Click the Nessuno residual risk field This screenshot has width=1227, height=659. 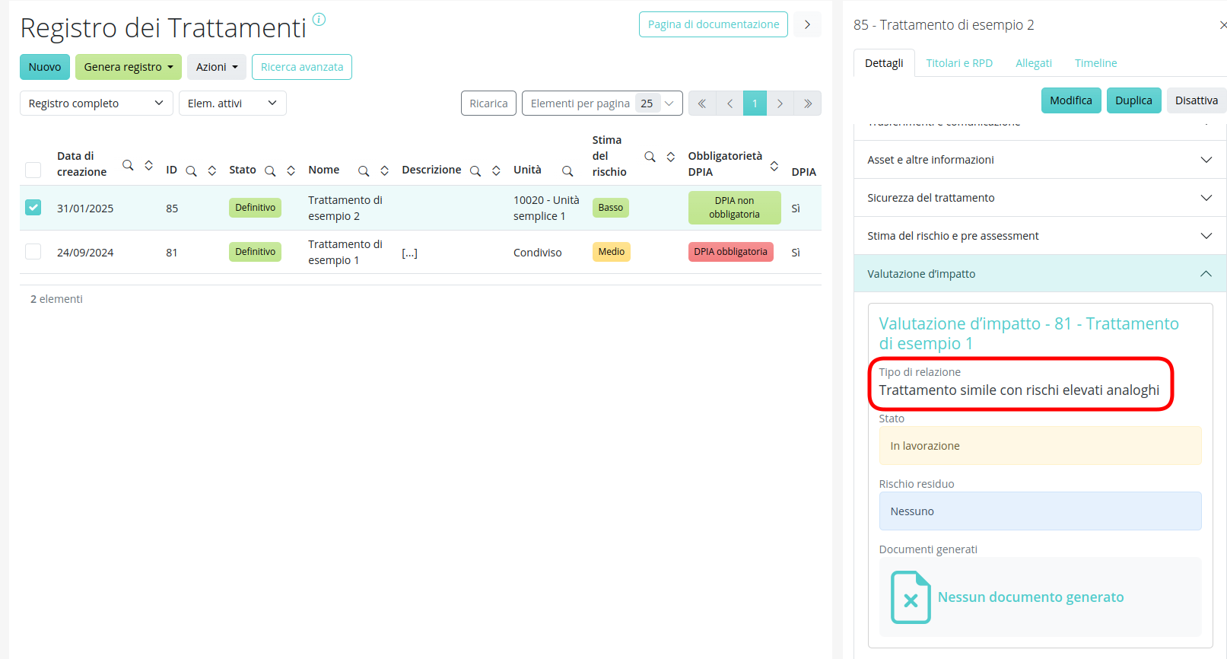[1040, 511]
